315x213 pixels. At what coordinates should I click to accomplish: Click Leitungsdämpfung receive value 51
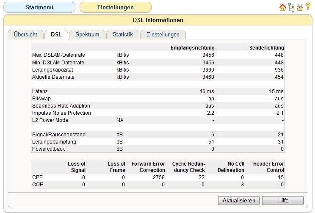tap(211, 142)
